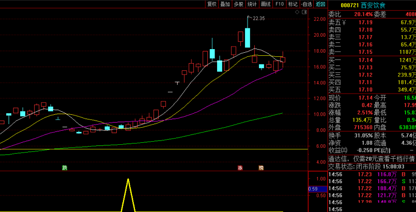Open the 统计 statistics button
Image resolution: width=416 pixels, height=212 pixels.
coord(252,4)
